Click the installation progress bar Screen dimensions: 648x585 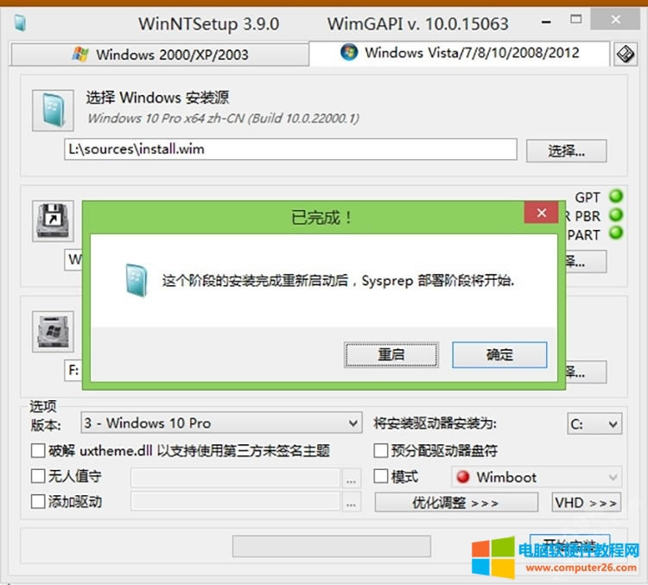click(x=332, y=546)
